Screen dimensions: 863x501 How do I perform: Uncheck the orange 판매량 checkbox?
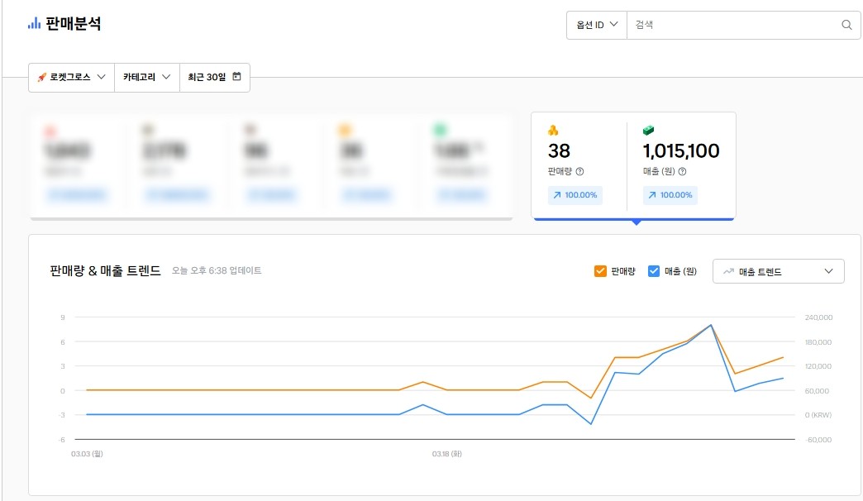(x=601, y=271)
